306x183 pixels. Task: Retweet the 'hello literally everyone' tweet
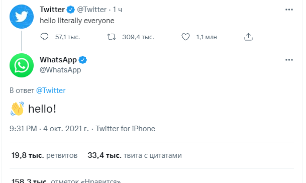[x=112, y=37]
